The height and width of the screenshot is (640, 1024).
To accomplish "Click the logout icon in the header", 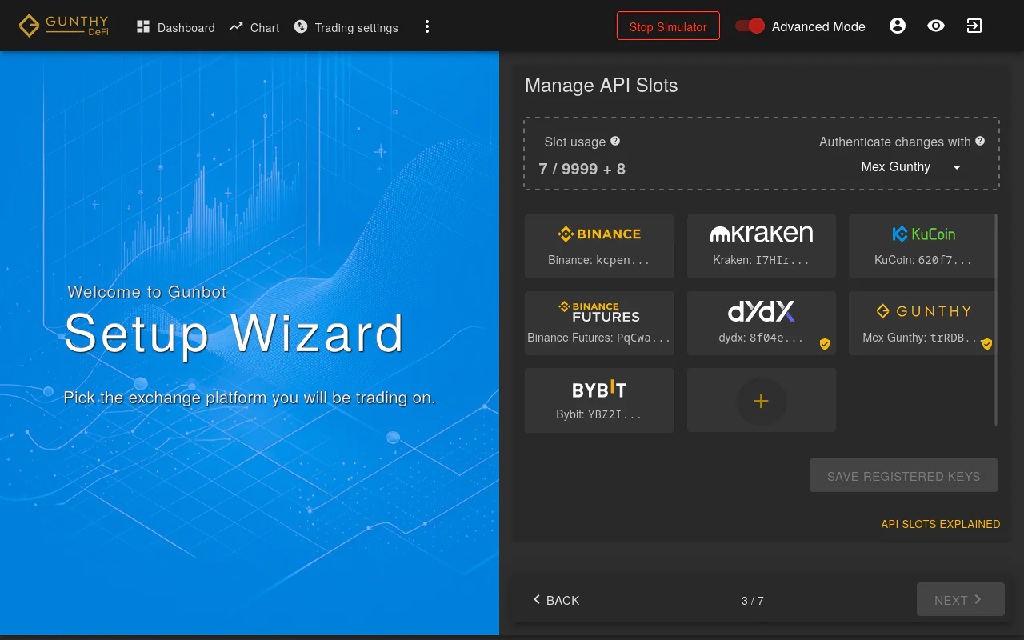I will tap(974, 26).
